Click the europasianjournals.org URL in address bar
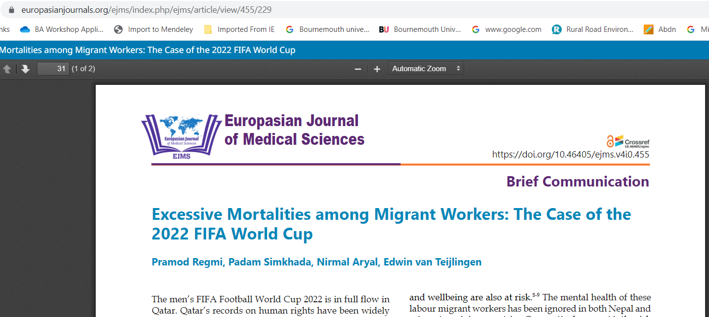 (146, 10)
